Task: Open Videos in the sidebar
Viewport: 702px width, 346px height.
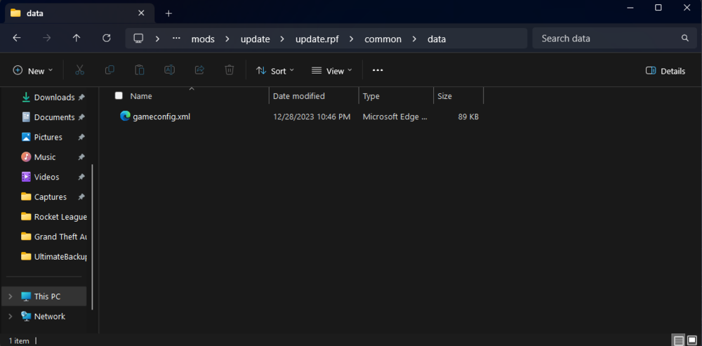Action: tap(46, 177)
